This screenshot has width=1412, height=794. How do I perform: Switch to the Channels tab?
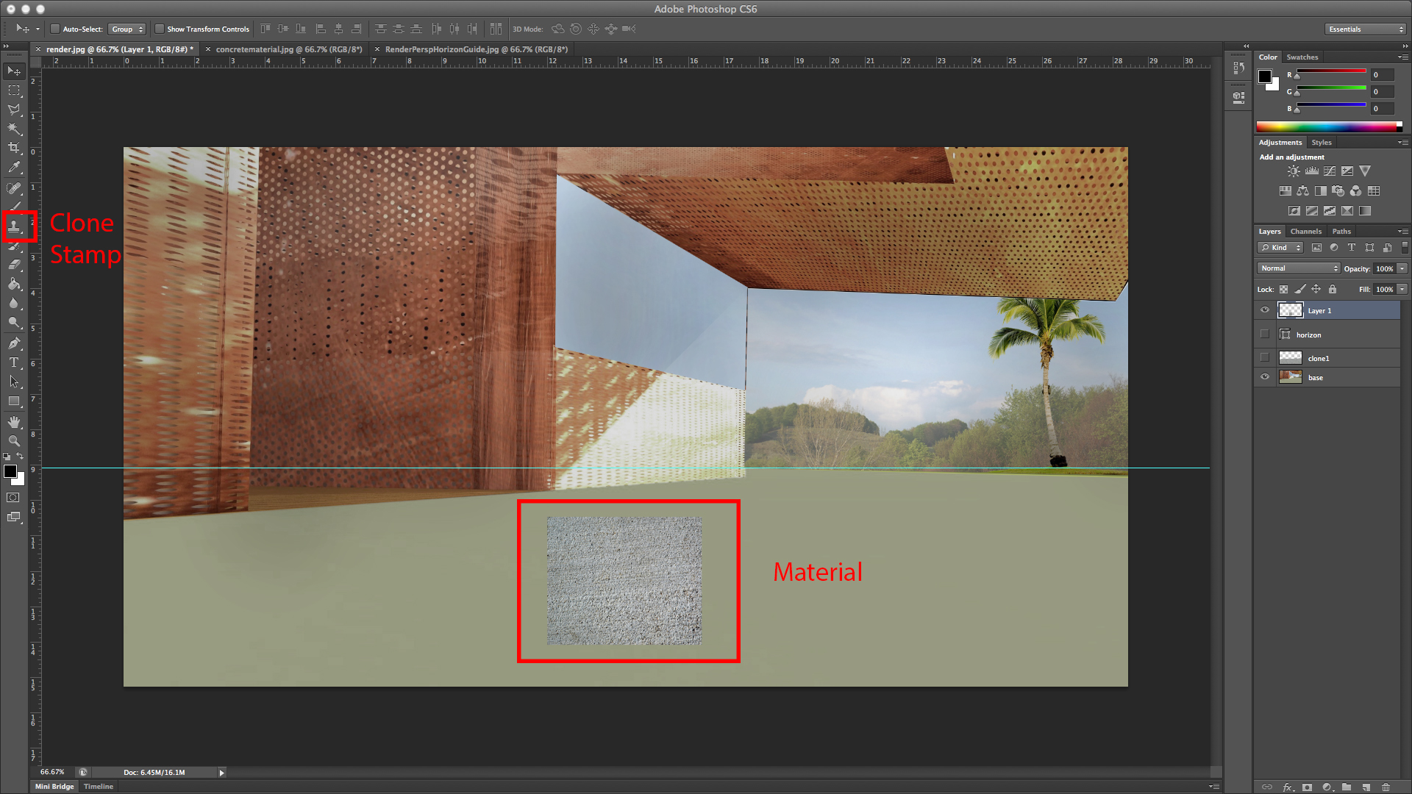tap(1305, 231)
